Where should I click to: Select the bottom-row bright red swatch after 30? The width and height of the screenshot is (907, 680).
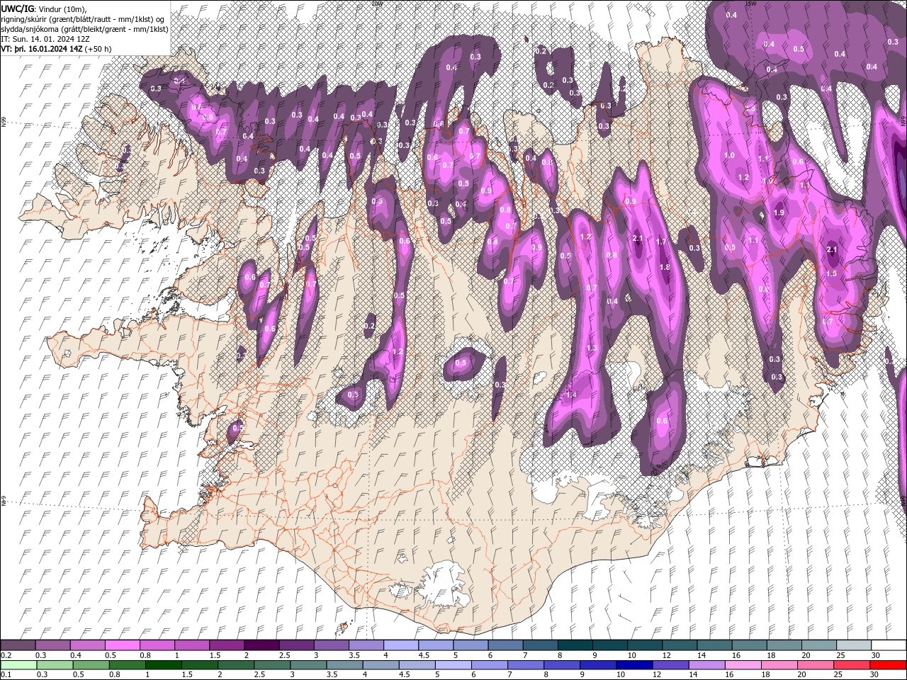[889, 664]
